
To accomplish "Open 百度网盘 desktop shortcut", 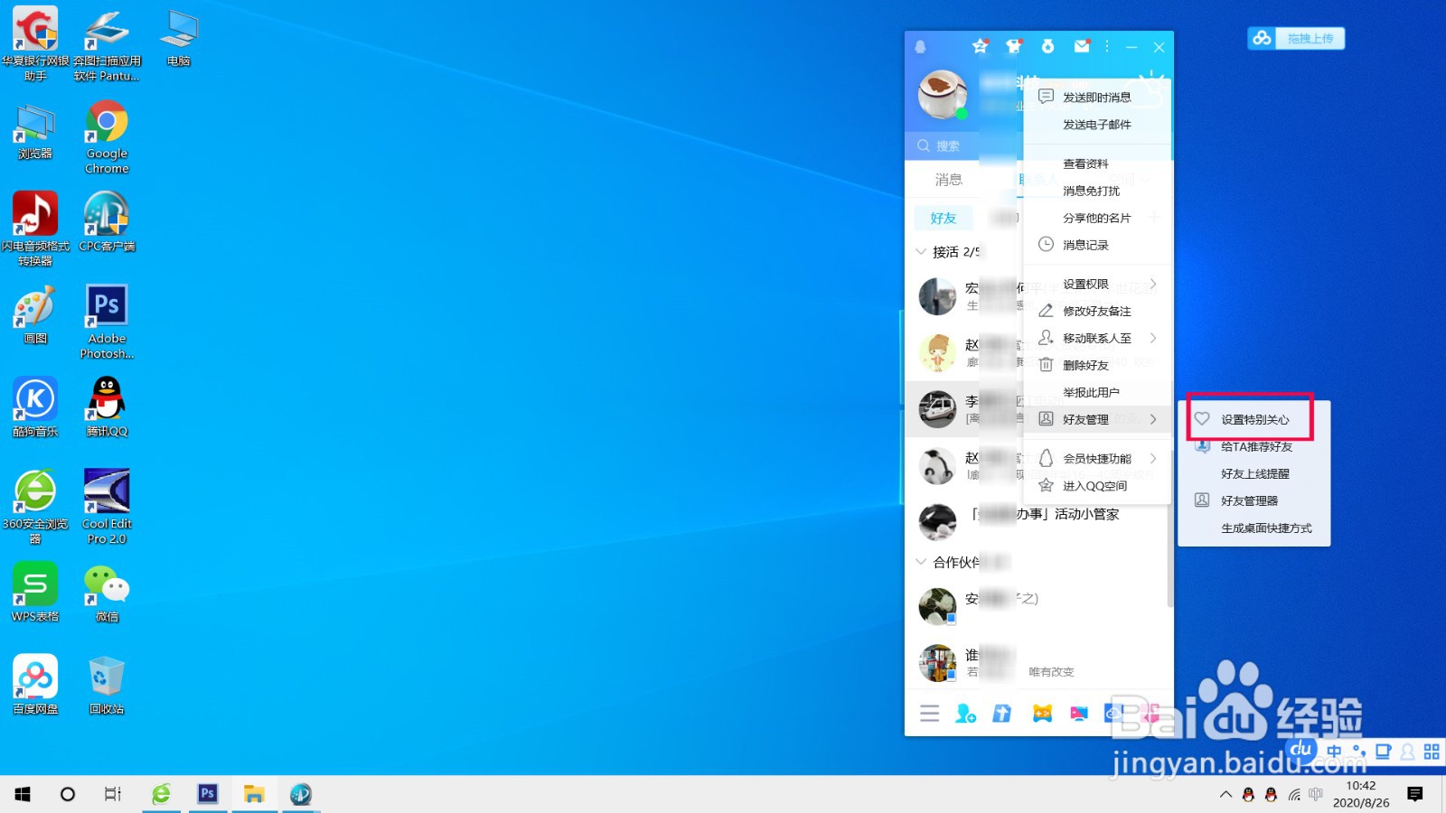I will pos(35,685).
